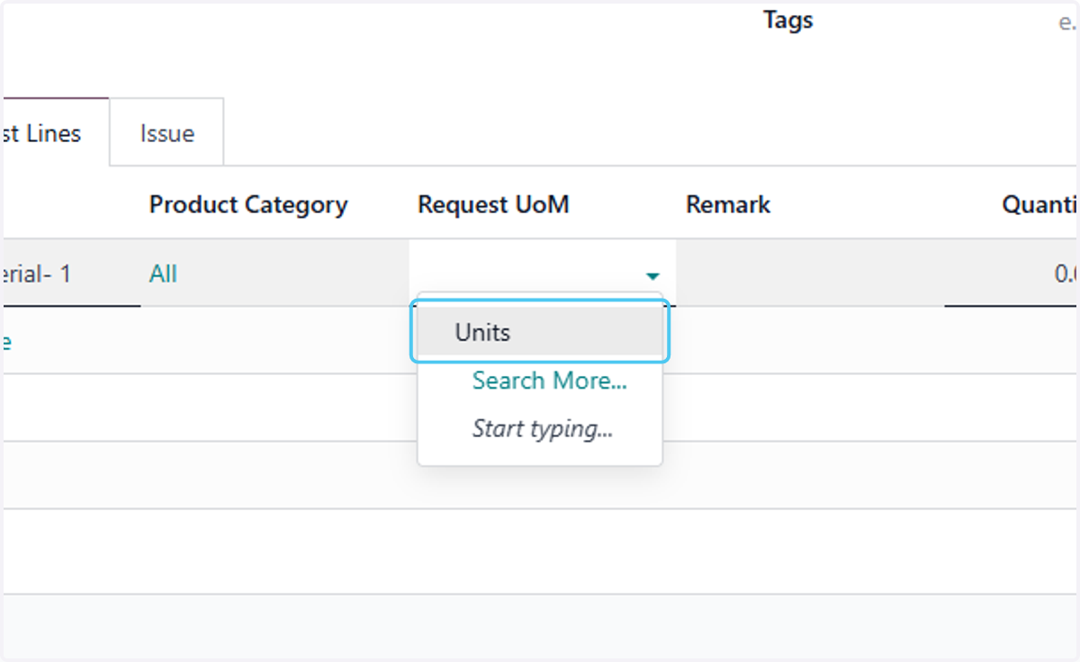Image resolution: width=1080 pixels, height=662 pixels.
Task: Open Search More... in UoM dropdown
Action: [549, 380]
